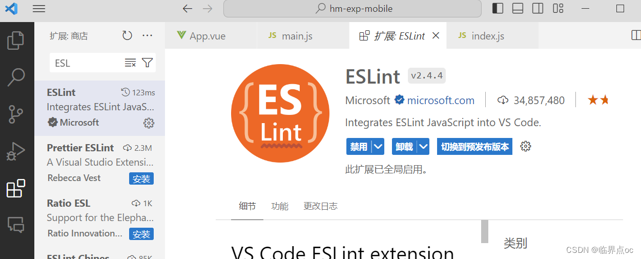Click the 卸载 uninstall button

coord(405,147)
